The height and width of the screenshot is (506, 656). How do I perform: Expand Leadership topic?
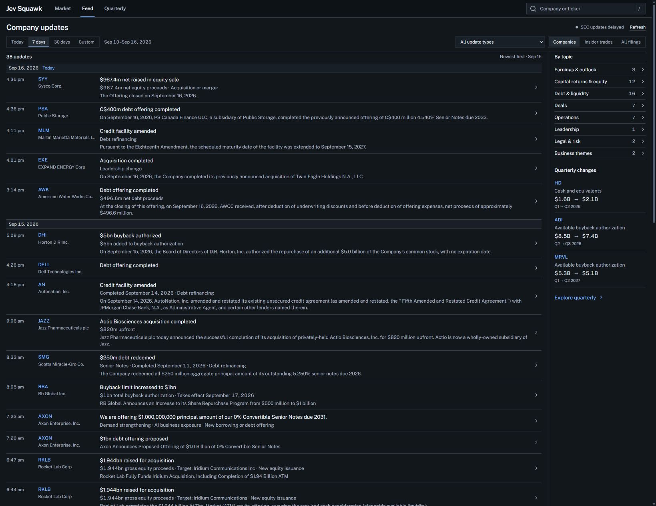(600, 129)
